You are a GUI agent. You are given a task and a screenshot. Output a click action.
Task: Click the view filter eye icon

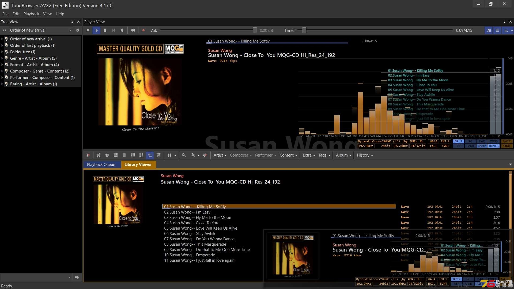[193, 155]
